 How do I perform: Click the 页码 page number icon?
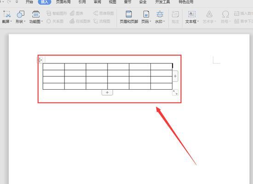point(146,14)
